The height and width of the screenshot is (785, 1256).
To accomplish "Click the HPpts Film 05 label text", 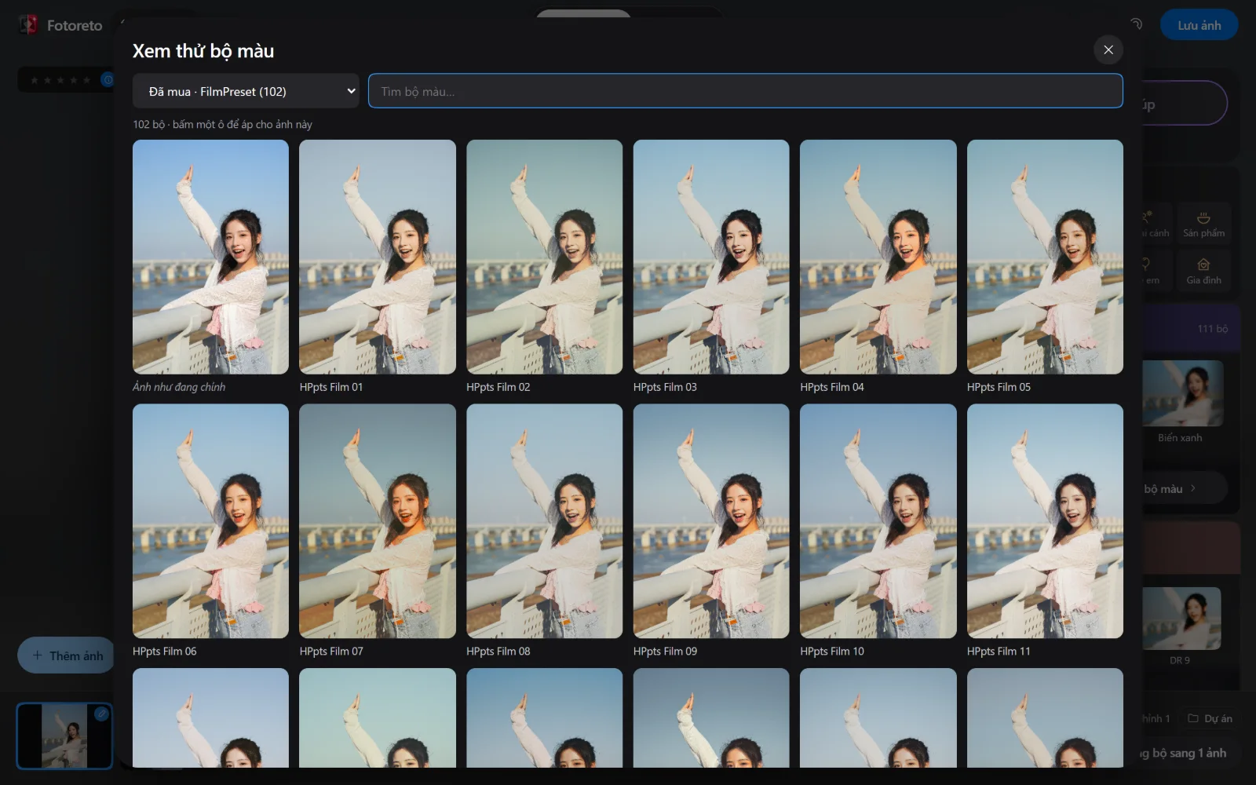I will point(999,387).
